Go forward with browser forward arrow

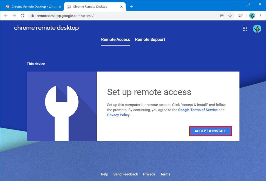14,16
